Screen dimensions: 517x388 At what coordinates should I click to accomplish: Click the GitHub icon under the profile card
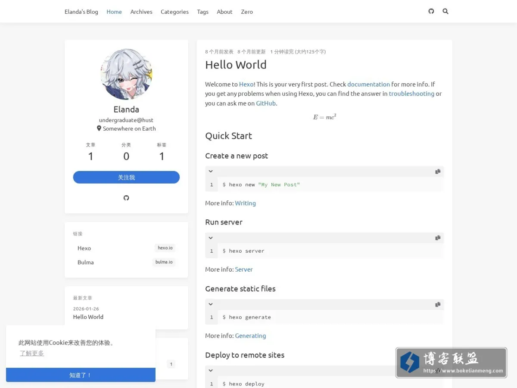tap(126, 198)
